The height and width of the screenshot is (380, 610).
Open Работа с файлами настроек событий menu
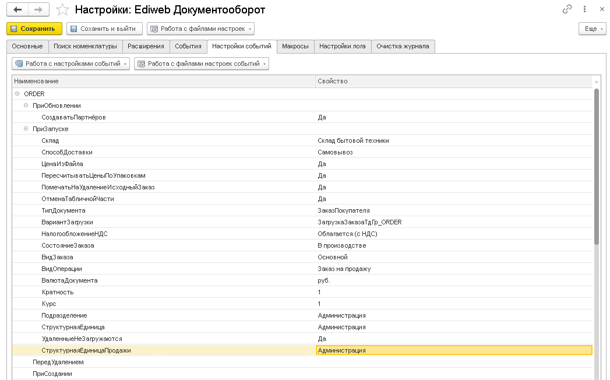tap(202, 64)
